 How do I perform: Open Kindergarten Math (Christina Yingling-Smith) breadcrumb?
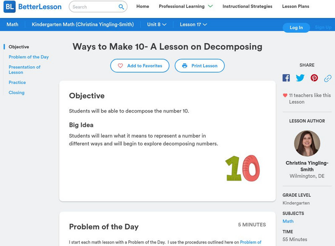(82, 25)
